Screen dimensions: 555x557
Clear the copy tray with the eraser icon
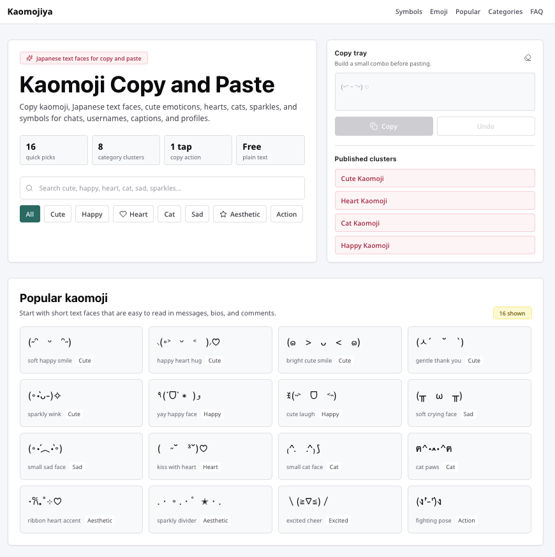tap(528, 57)
